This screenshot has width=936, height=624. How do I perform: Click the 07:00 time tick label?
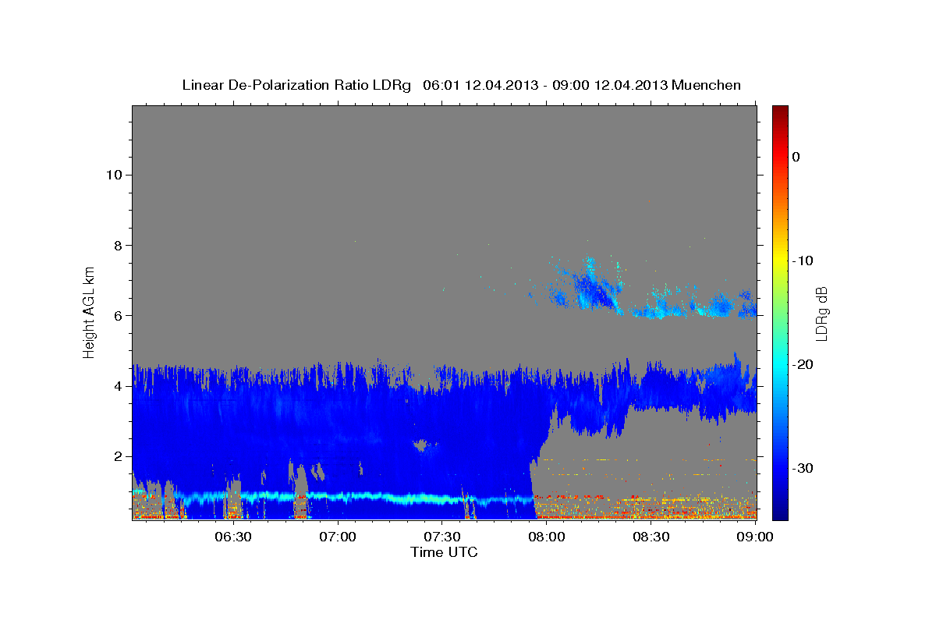pos(338,537)
